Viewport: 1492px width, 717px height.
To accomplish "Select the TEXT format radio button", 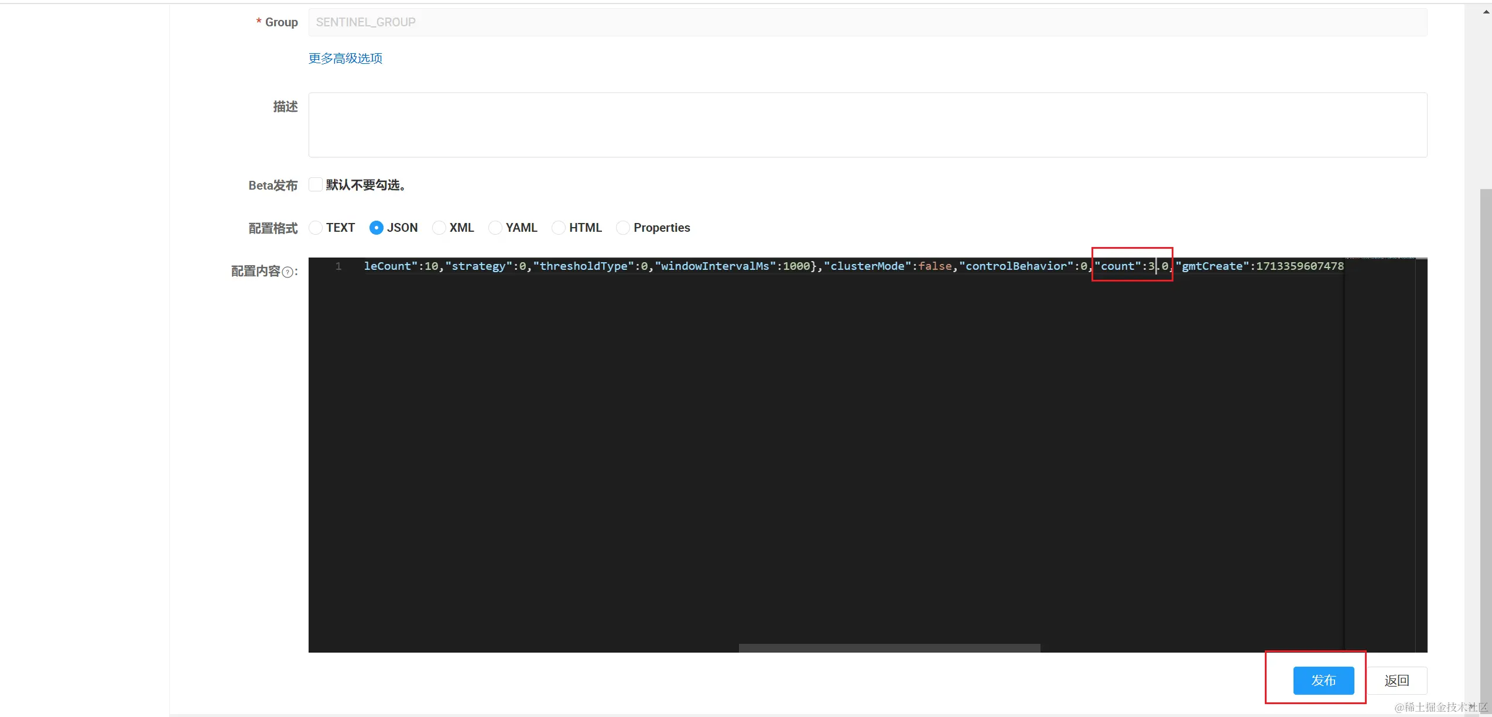I will tap(316, 228).
